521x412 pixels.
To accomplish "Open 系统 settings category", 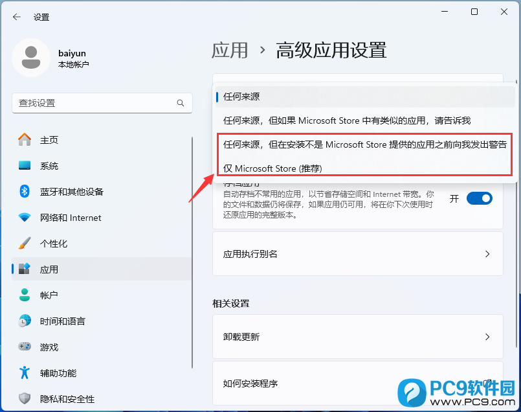I will pos(102,166).
